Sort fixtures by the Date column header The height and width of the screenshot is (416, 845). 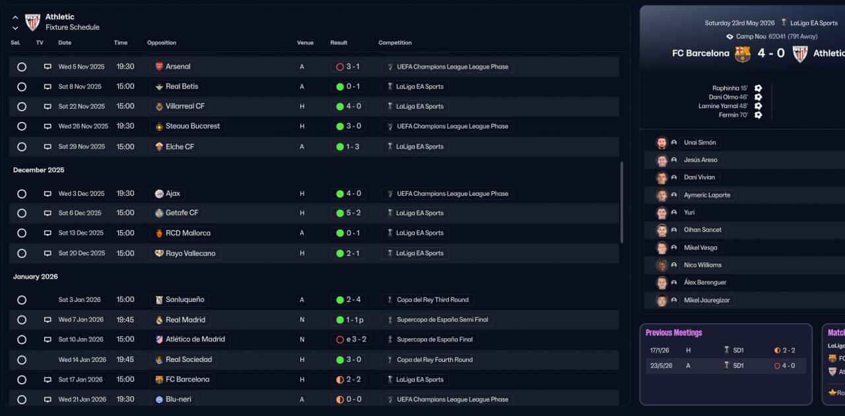coord(65,43)
